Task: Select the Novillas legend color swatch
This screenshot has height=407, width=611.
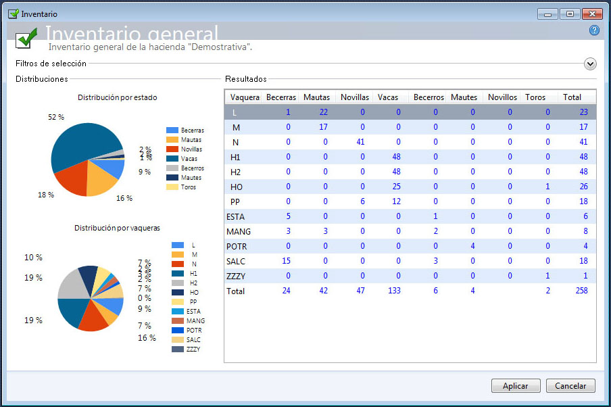Action: tap(172, 149)
